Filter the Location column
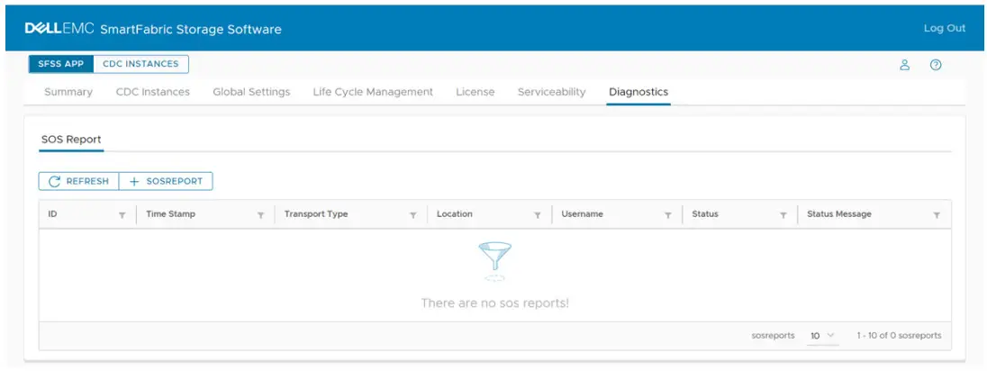987x371 pixels. (538, 215)
